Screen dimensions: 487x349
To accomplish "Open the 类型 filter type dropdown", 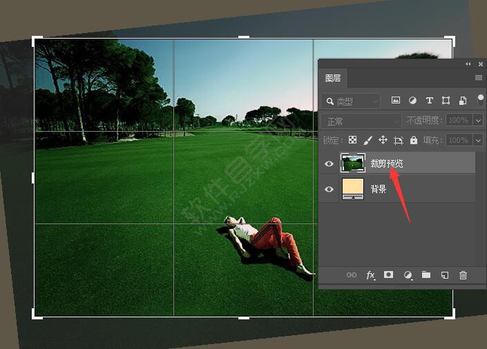I will click(350, 101).
